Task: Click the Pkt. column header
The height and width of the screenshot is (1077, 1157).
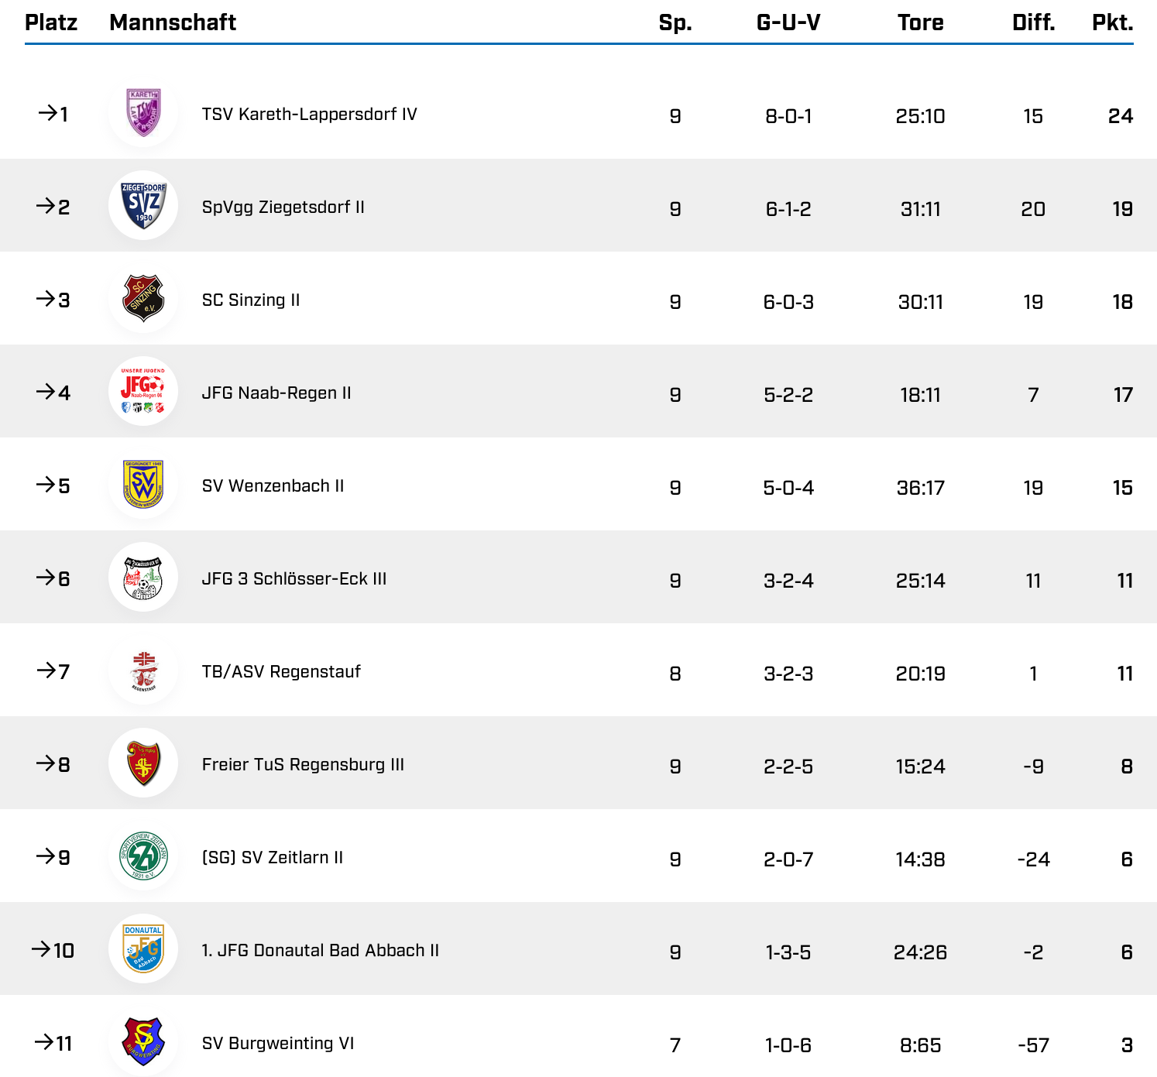Action: 1112,22
